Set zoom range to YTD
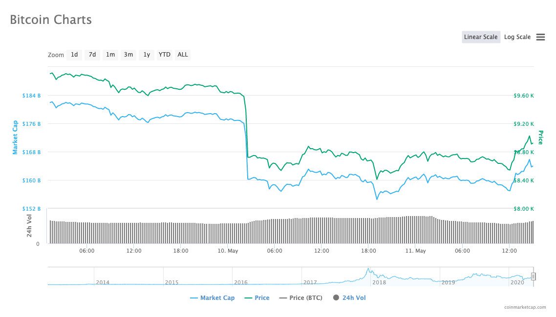Screen dimensions: 556x317 coord(165,55)
